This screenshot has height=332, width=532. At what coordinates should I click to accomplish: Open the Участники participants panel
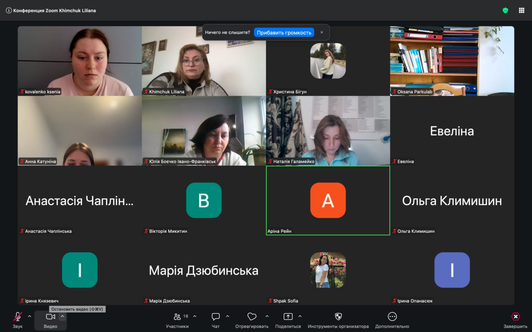click(177, 320)
